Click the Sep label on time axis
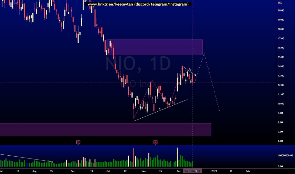The height and width of the screenshot is (174, 295). tap(73, 171)
